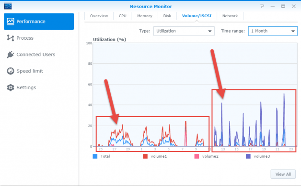Screen dimensions: 301x186
Task: Expand the Type Utilization dropdown
Action: pyautogui.click(x=184, y=31)
